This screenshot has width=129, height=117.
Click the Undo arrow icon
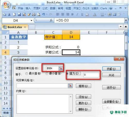[x=44, y=14]
